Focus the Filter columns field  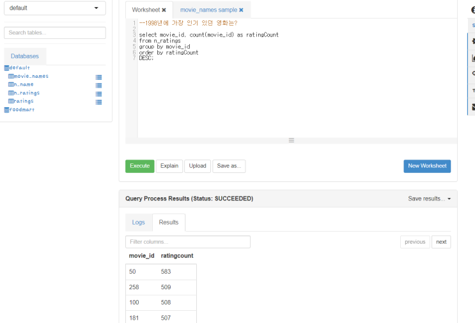click(188, 242)
